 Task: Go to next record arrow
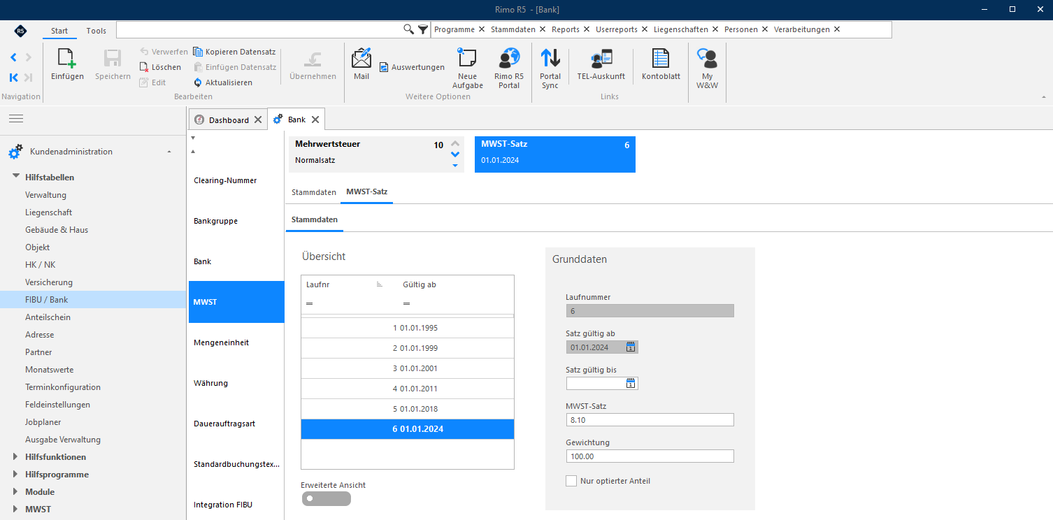click(29, 57)
